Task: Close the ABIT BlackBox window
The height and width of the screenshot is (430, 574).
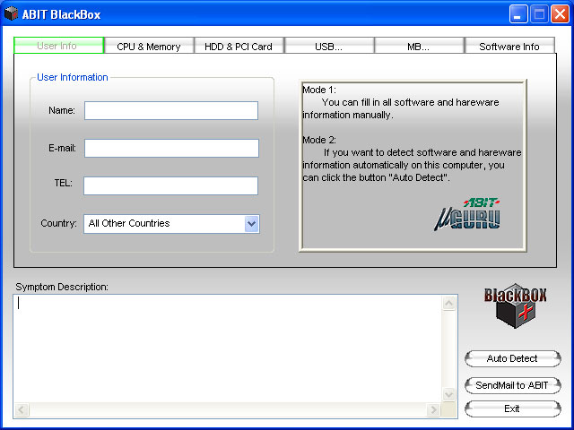Action: coord(560,14)
